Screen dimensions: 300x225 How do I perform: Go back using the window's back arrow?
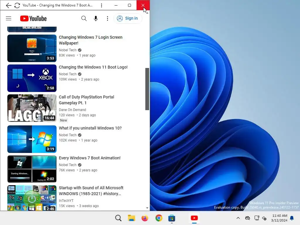(8, 5)
